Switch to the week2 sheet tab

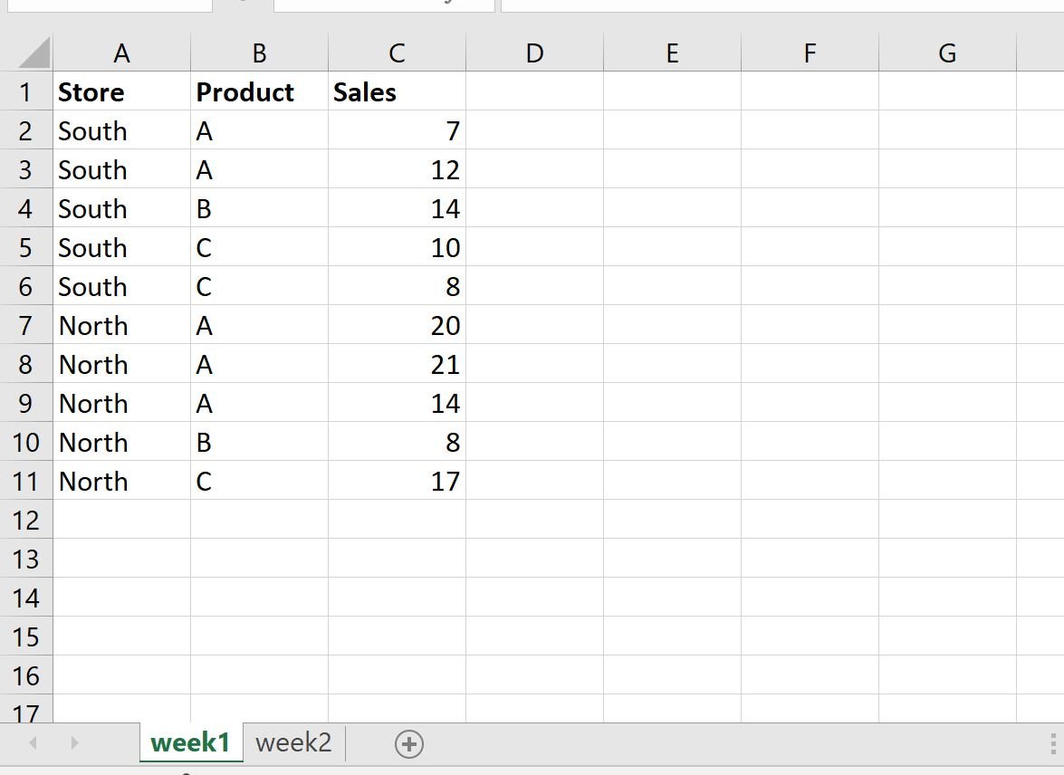click(293, 742)
